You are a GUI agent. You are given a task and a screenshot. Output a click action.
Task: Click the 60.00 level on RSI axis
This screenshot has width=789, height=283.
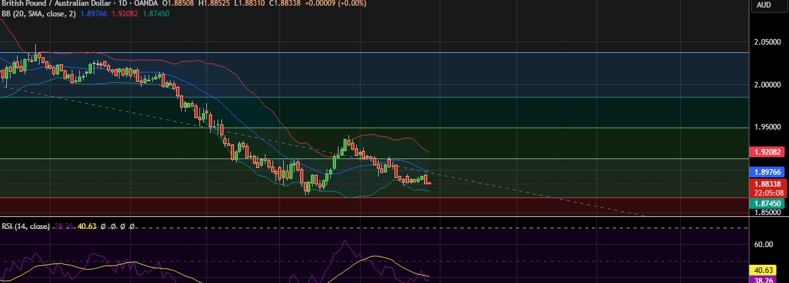(763, 244)
